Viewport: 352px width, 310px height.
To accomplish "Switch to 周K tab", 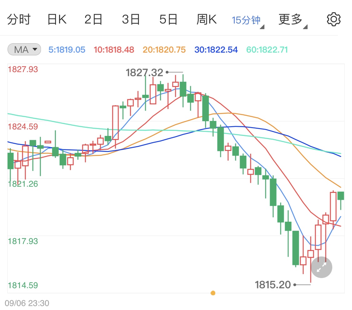I will tap(207, 19).
